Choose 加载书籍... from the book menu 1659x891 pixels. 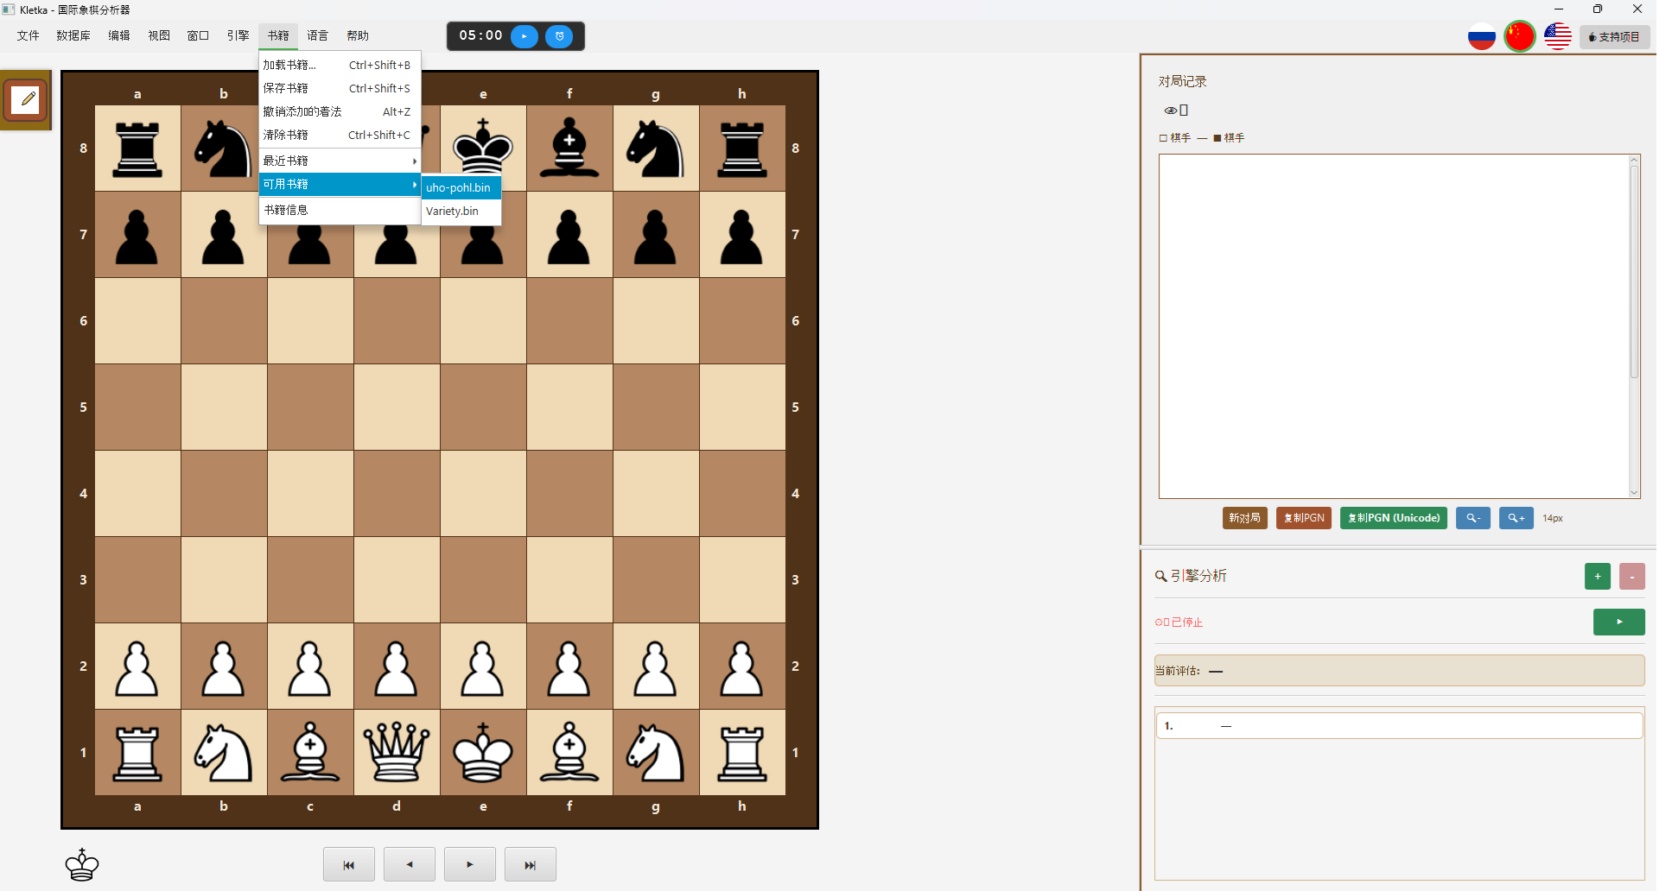tap(340, 65)
